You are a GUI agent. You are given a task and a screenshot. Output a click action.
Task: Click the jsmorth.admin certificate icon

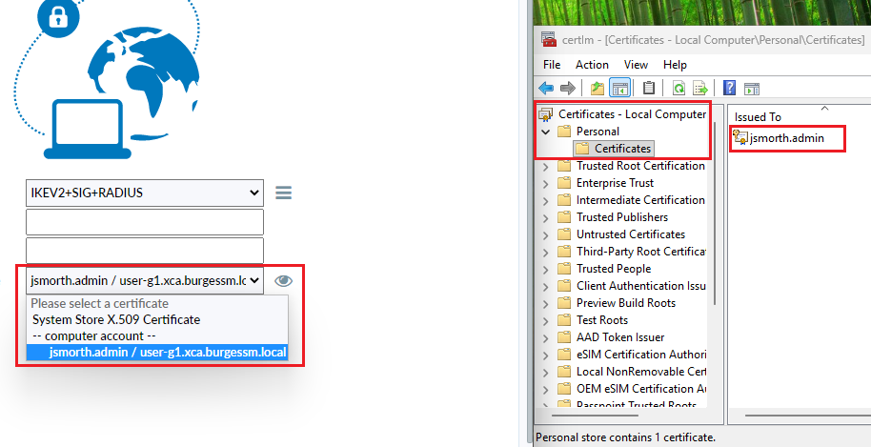740,137
